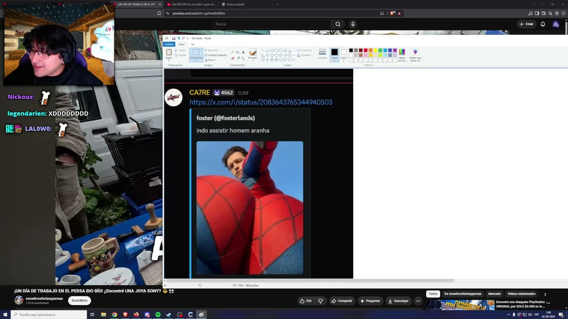Click the Undo arrow in Paint title bar
568x319 pixels.
[178, 38]
